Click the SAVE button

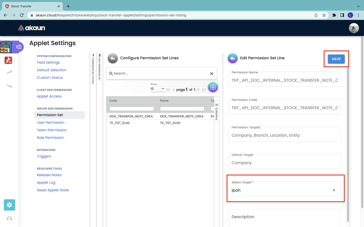336,59
